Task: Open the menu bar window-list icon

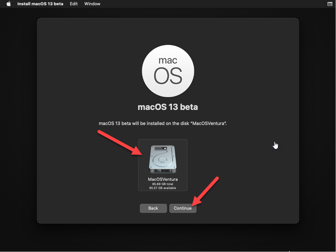Action: click(x=329, y=4)
